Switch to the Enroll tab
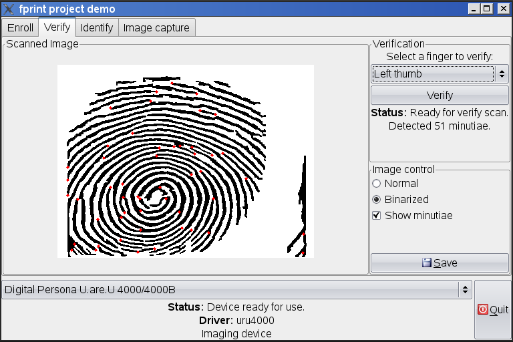This screenshot has height=342, width=513. (20, 28)
